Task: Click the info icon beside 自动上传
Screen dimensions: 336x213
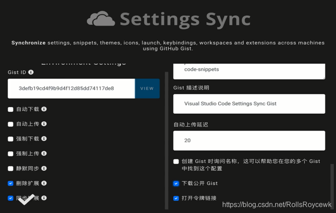Action: (x=44, y=124)
